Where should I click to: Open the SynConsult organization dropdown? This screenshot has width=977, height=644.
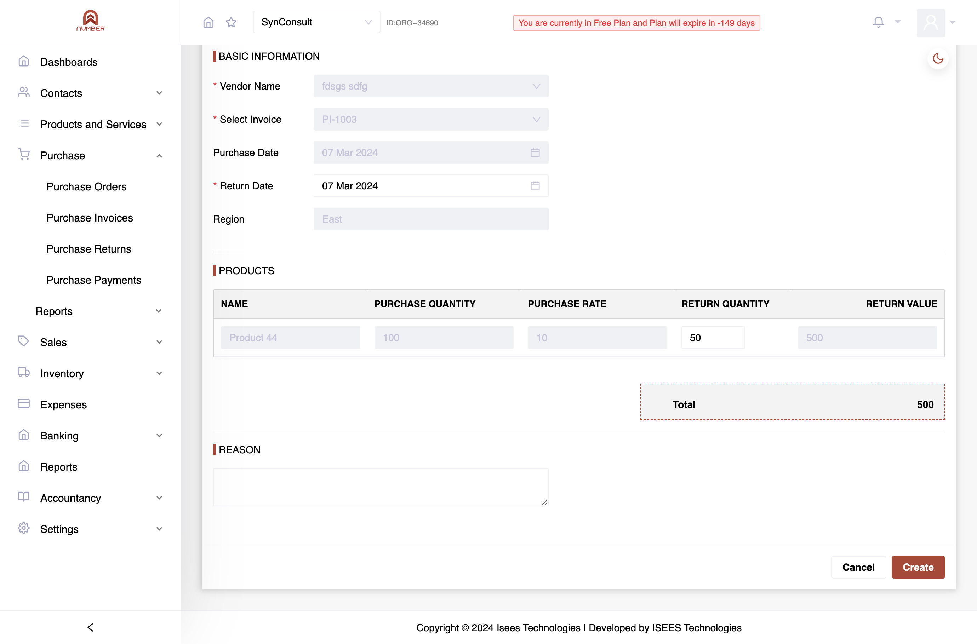pos(316,22)
